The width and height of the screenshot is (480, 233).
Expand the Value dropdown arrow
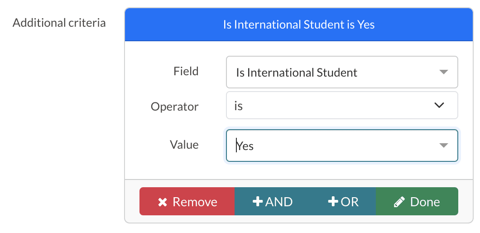coord(443,146)
